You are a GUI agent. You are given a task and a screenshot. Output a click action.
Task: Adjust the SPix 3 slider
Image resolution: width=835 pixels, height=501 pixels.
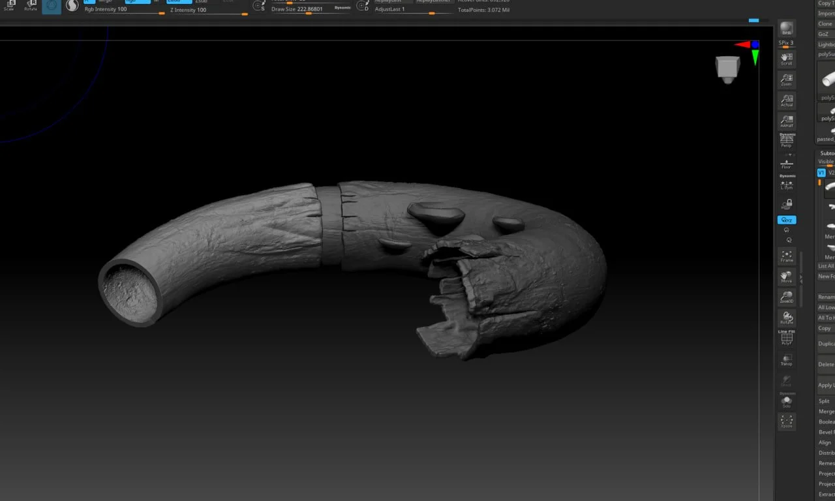(x=786, y=44)
